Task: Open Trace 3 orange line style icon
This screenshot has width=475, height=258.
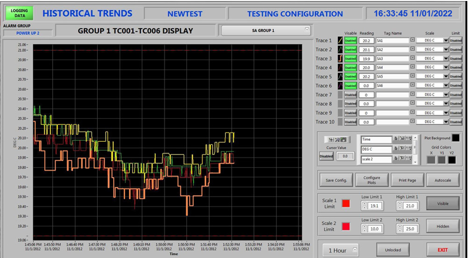Action: (340, 58)
